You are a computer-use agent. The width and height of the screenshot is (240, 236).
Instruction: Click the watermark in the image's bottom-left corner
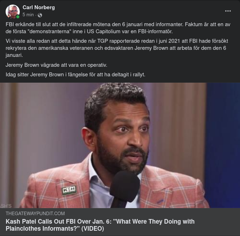(x=6, y=206)
